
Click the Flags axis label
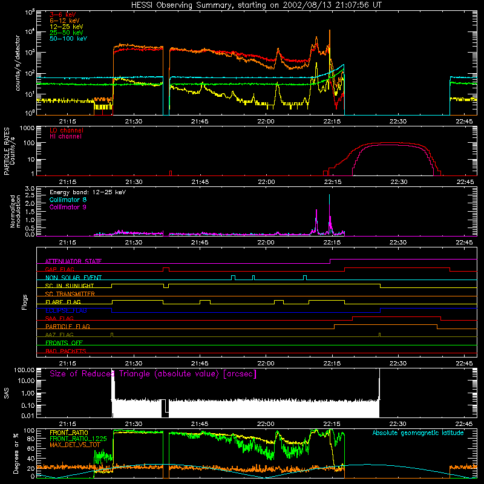[x=25, y=302]
